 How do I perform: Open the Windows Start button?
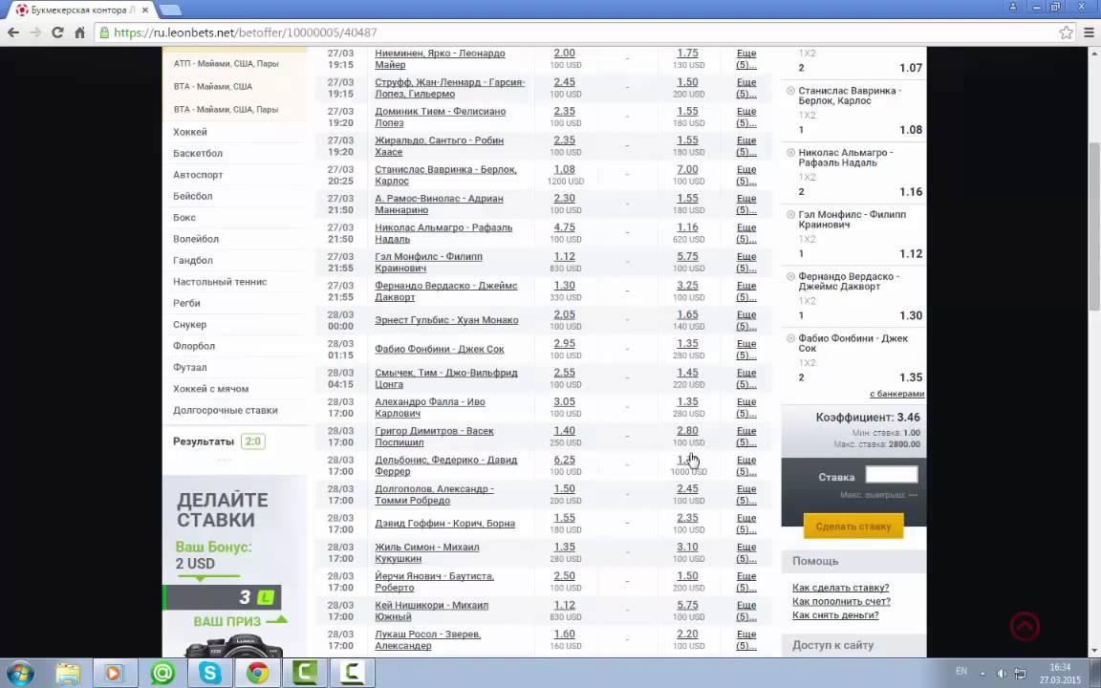click(x=20, y=673)
